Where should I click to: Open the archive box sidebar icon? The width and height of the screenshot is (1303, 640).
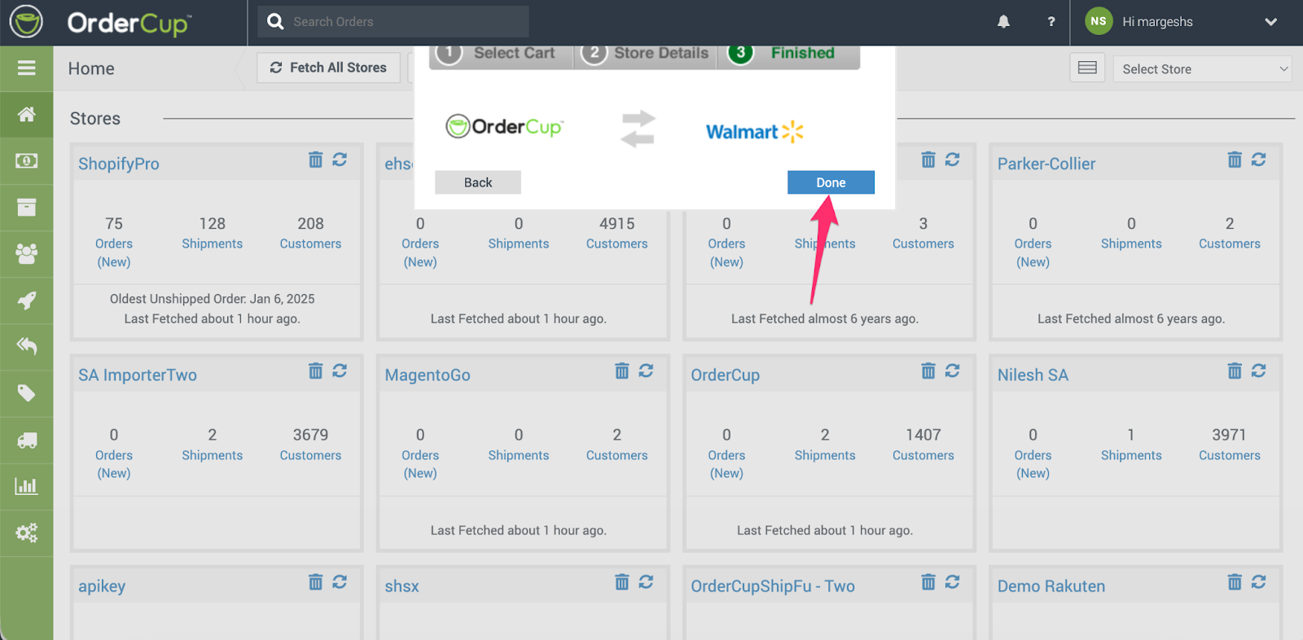(x=26, y=207)
